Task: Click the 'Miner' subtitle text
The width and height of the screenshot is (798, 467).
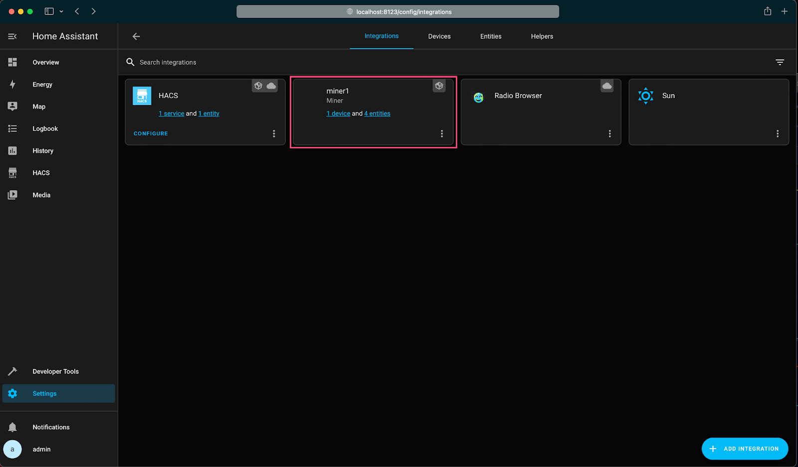Action: pyautogui.click(x=335, y=101)
